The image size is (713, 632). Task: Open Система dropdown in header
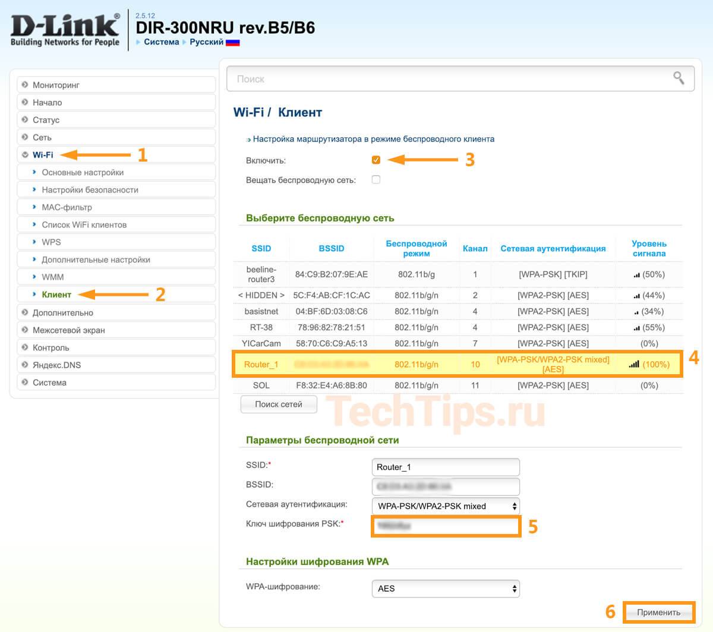161,42
